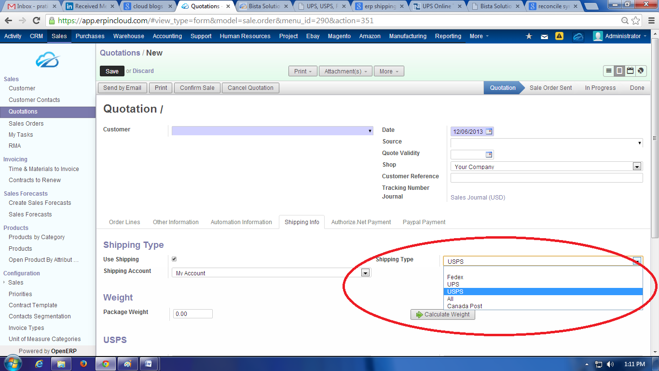Click the star favorites icon in top bar
Screen dimensions: 659x371
[x=529, y=36]
